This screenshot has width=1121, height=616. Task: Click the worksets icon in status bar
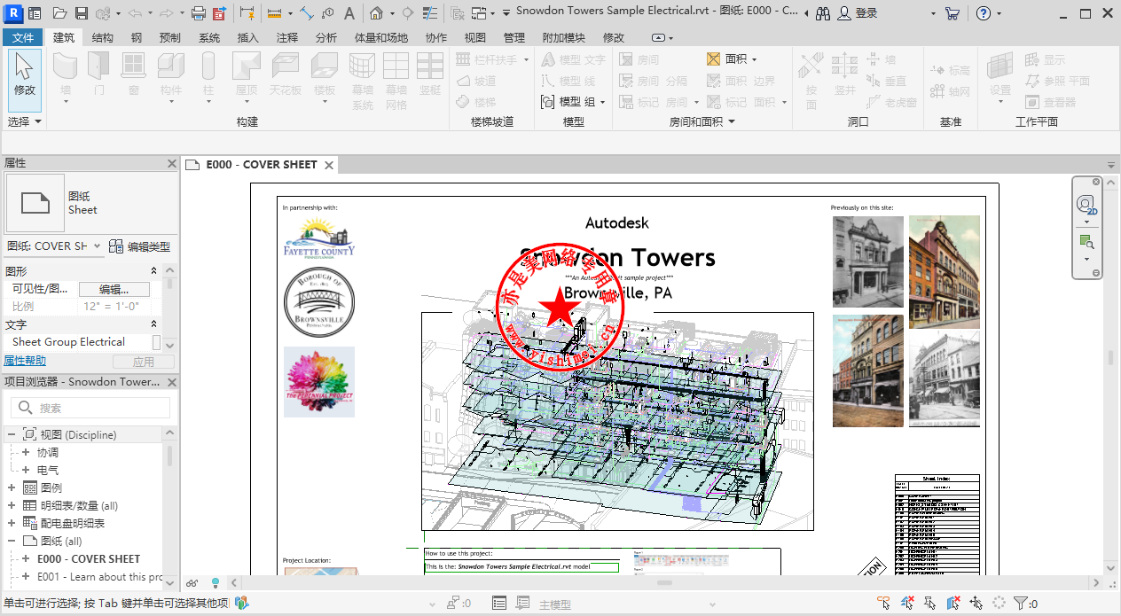(x=241, y=603)
